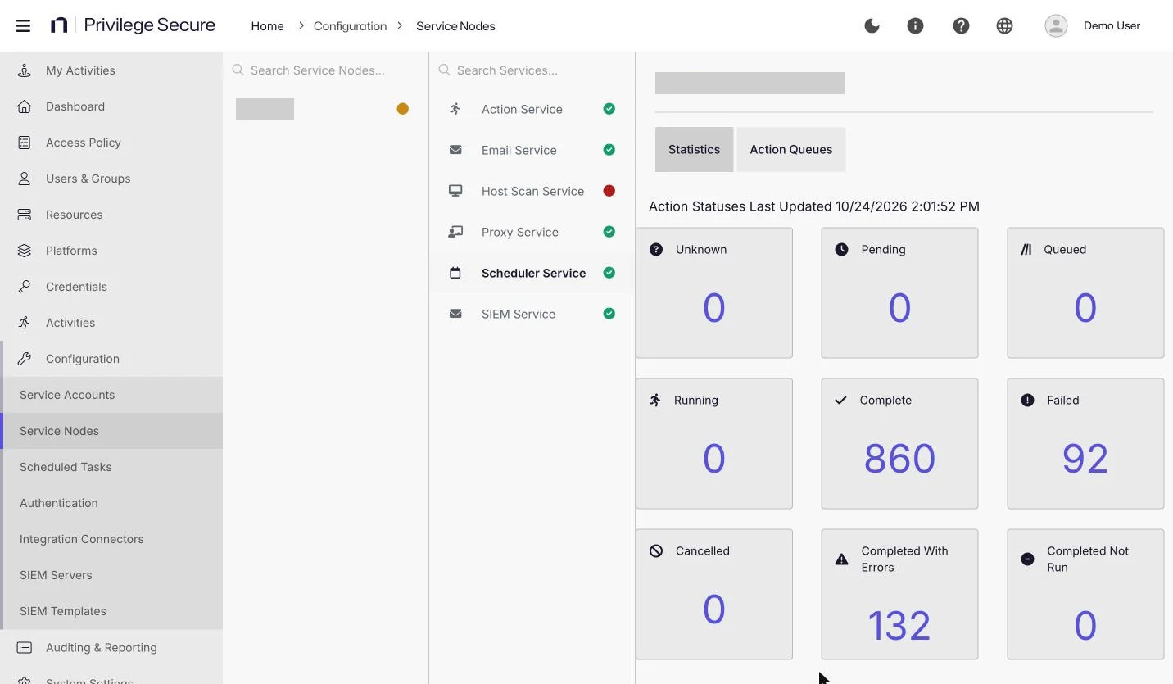Go to Home breadcrumb

click(267, 26)
